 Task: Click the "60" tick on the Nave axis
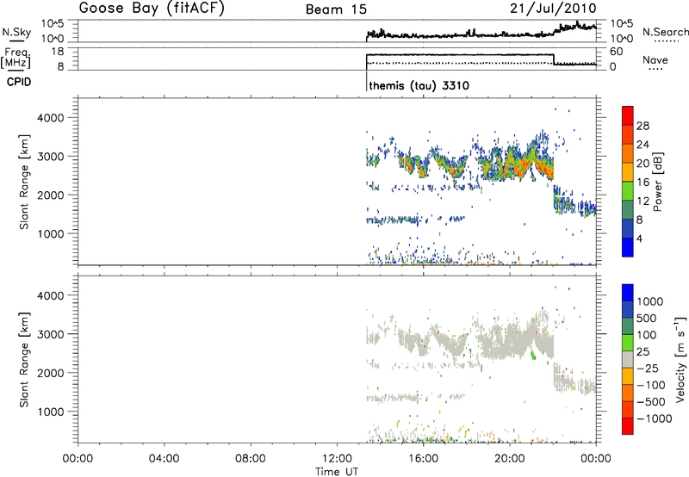point(617,52)
